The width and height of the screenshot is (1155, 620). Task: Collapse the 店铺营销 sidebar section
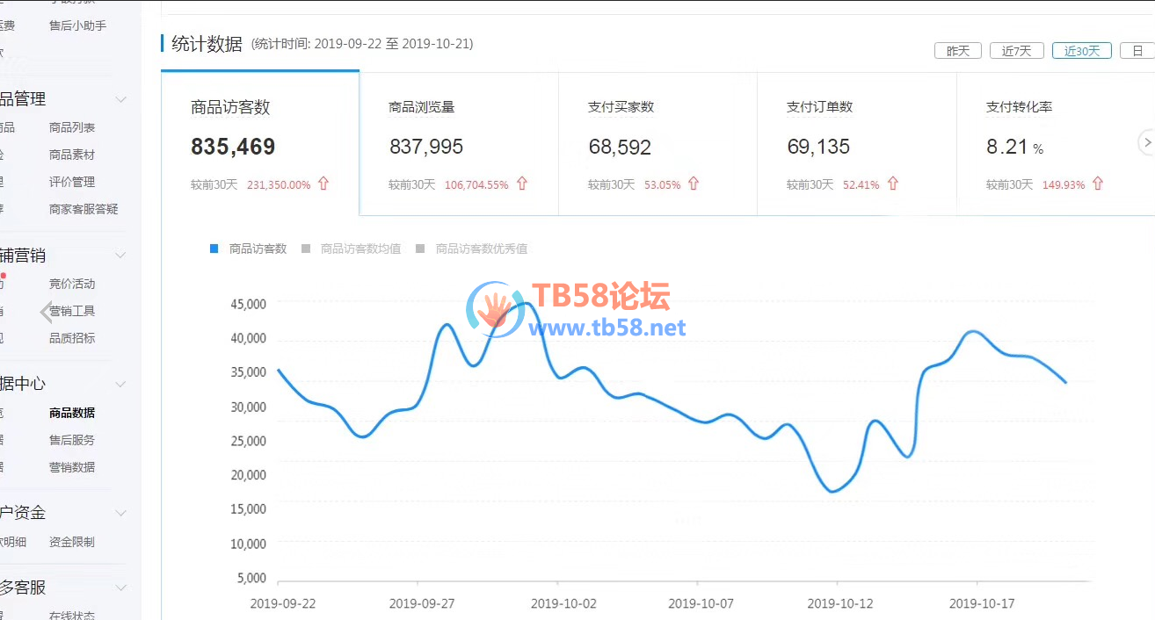point(120,256)
